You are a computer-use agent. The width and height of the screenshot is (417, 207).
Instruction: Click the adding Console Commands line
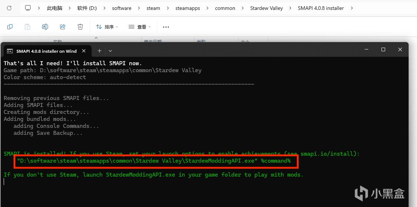click(56, 126)
